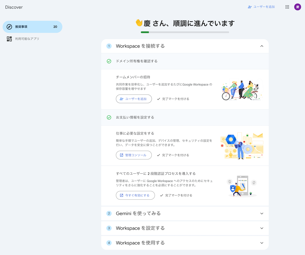The width and height of the screenshot is (305, 255).
Task: Click the step 1 number badge
Action: click(109, 46)
